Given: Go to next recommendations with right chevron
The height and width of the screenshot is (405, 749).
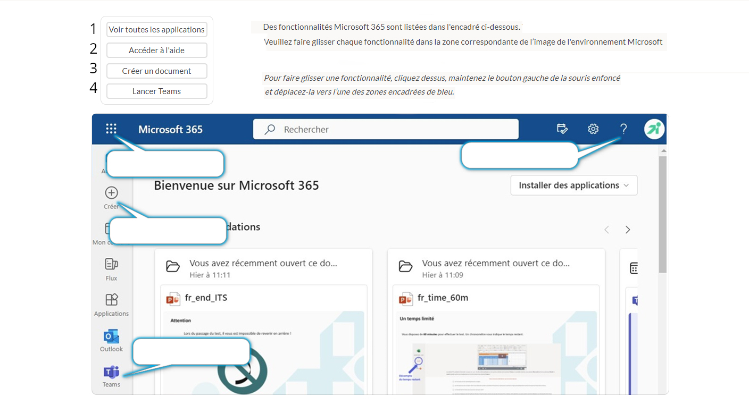Looking at the screenshot, I should (x=628, y=230).
